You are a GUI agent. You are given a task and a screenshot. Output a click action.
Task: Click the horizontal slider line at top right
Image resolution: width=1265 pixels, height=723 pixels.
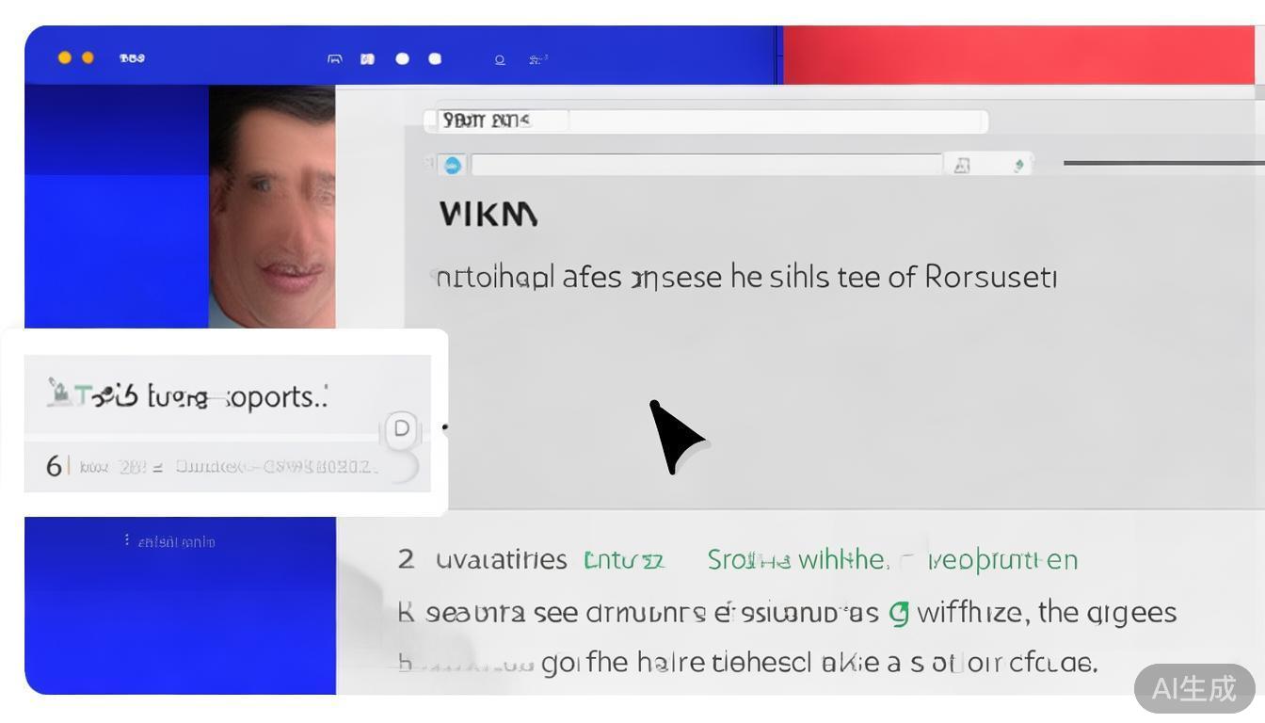coord(1162,163)
